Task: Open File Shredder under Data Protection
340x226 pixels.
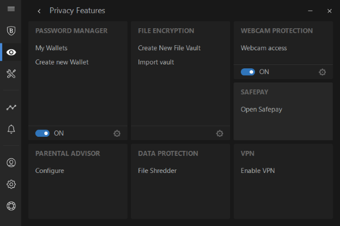Action: click(157, 171)
